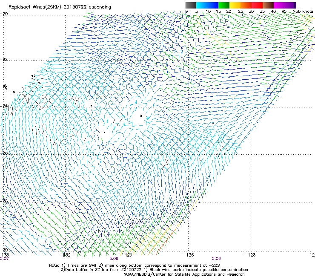315x277 pixels.
Task: Select the yellow 20-25 knots legend segment
Action: [235, 5]
